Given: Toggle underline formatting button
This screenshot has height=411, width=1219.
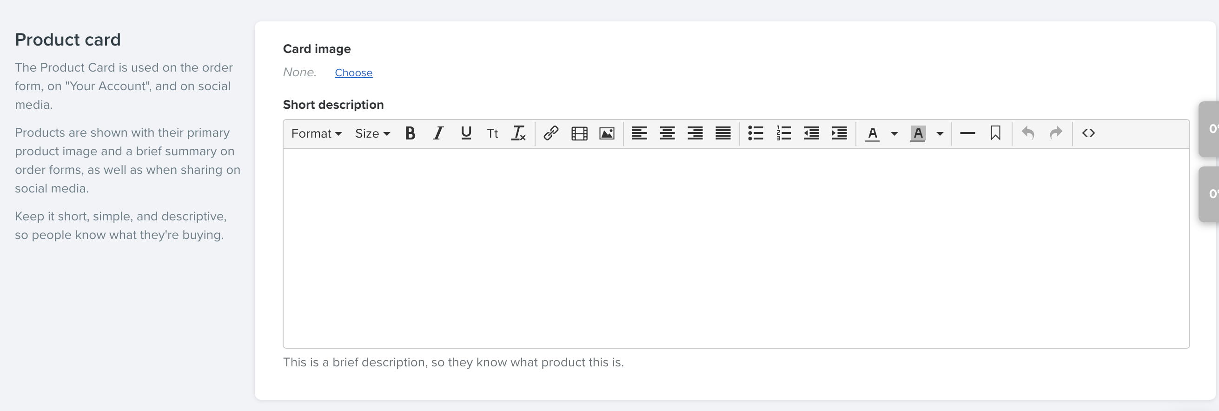Looking at the screenshot, I should click(466, 133).
